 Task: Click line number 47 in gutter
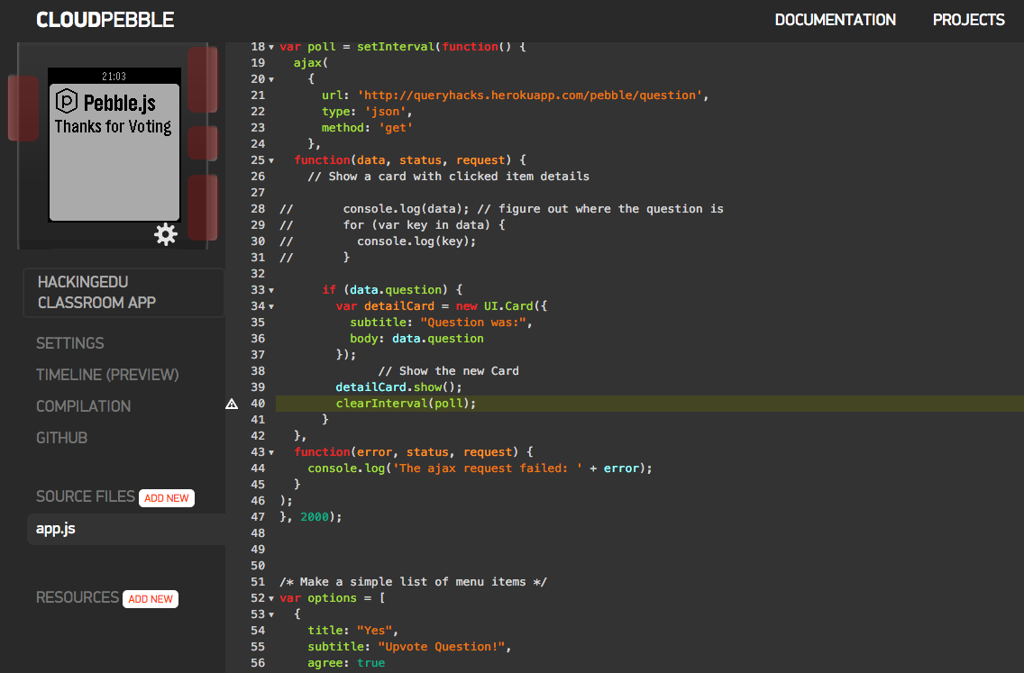258,517
